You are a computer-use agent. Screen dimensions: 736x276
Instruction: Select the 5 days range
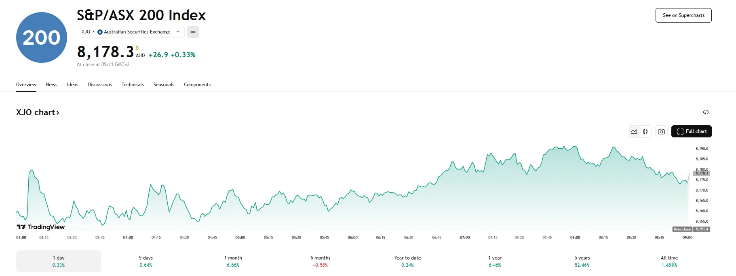(146, 261)
